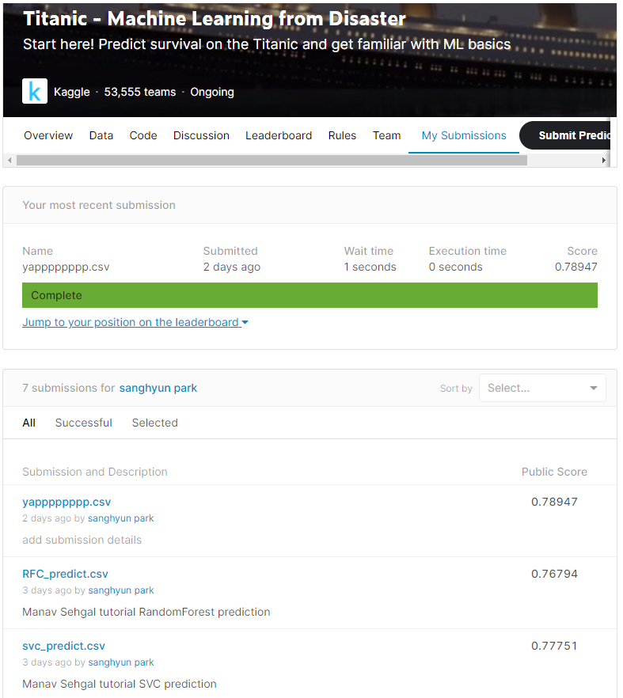Click the Public Score column header
Screen dimensions: 623x698
(x=554, y=472)
